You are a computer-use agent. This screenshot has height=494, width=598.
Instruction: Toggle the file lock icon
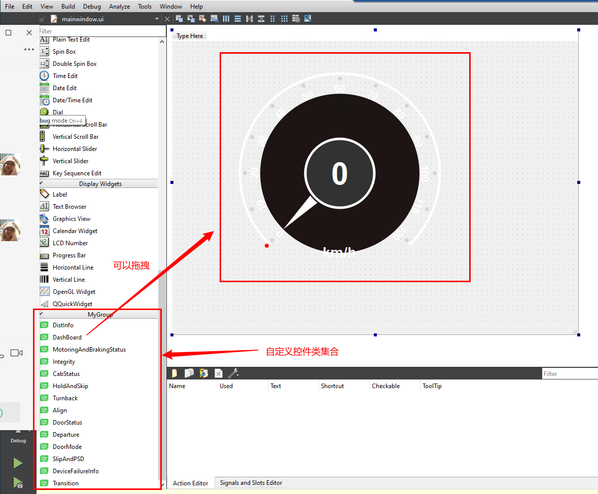[43, 19]
